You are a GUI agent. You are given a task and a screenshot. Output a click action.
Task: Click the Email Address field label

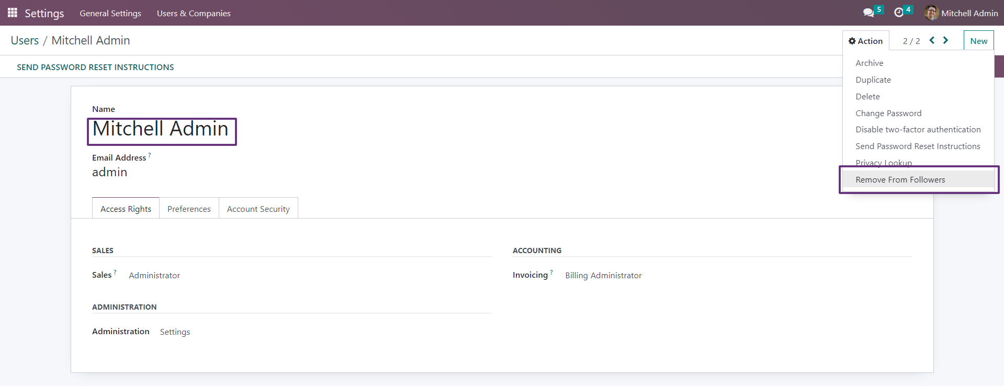tap(119, 157)
